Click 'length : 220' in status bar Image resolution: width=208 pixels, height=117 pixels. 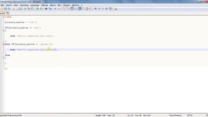pos(100,115)
